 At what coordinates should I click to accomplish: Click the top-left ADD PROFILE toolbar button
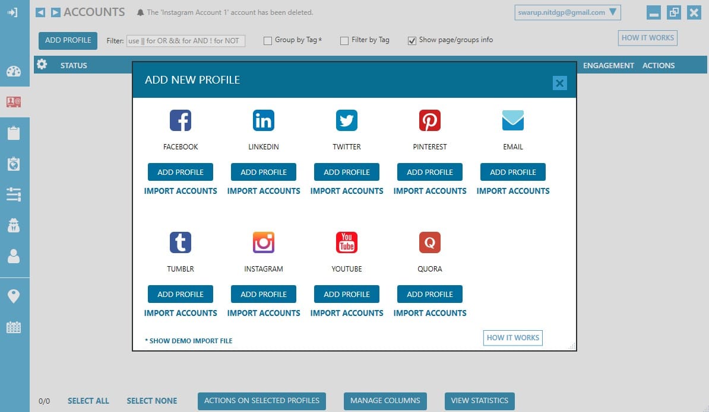tap(68, 41)
